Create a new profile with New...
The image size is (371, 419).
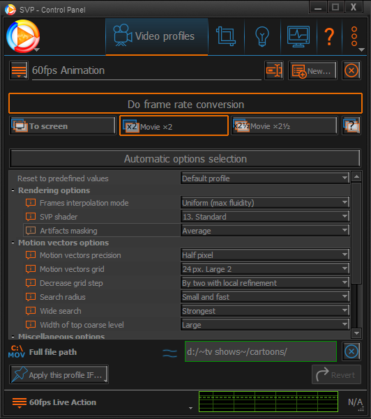click(x=312, y=70)
